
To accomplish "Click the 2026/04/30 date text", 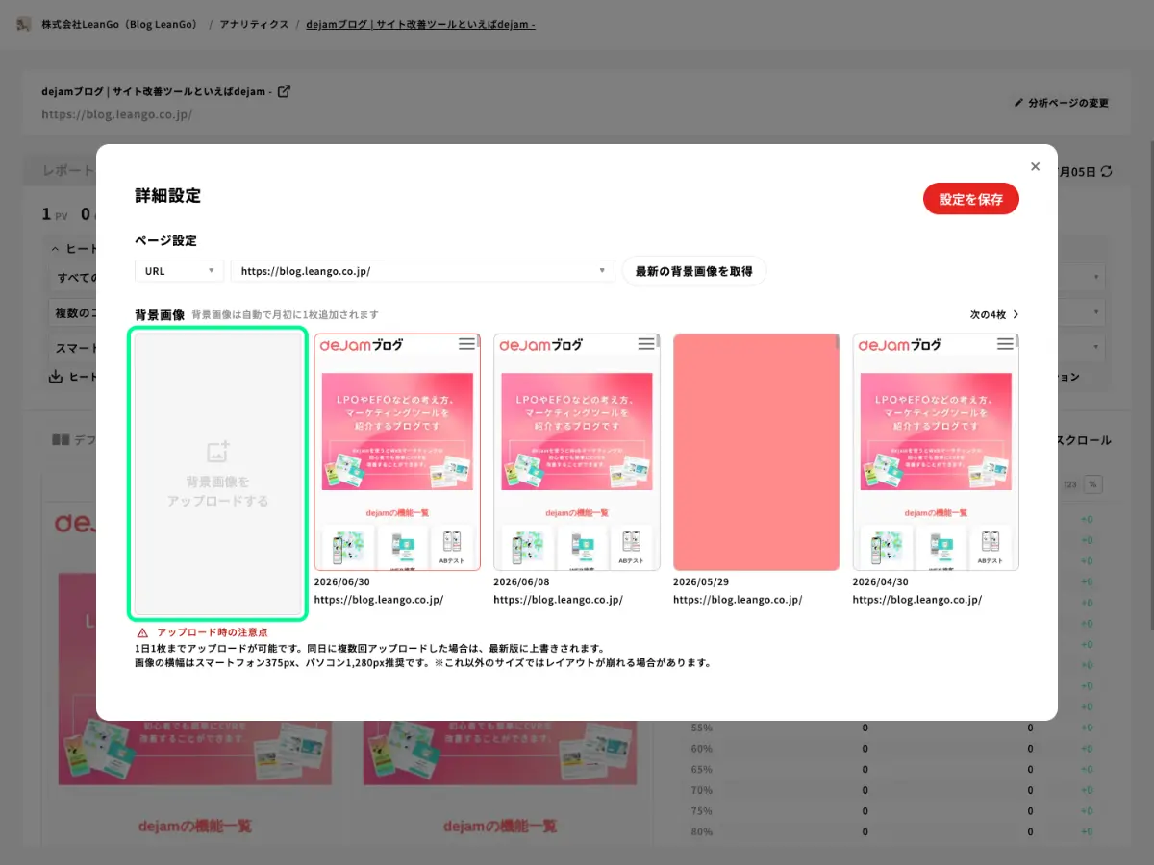I will tap(881, 581).
